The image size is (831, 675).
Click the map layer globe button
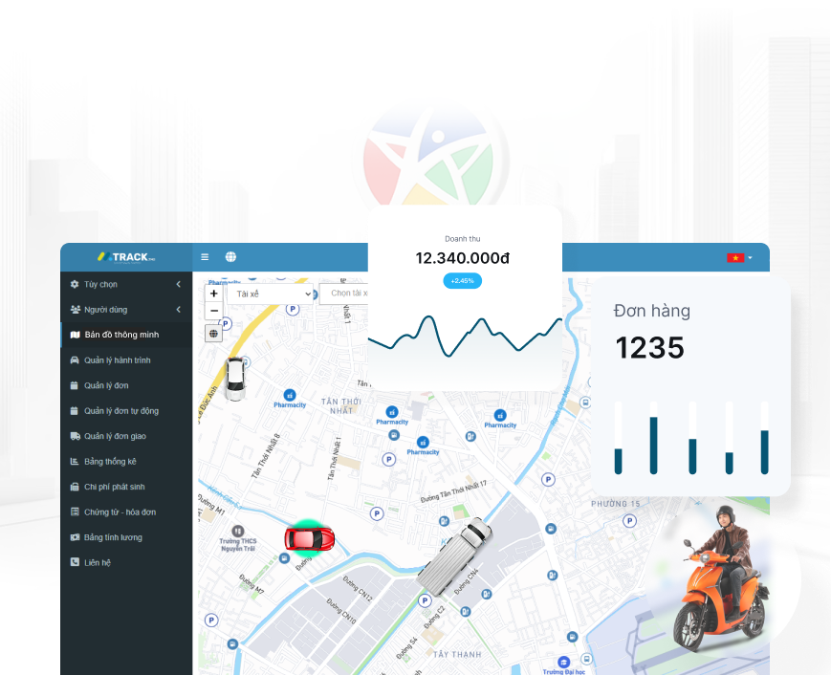click(x=213, y=334)
